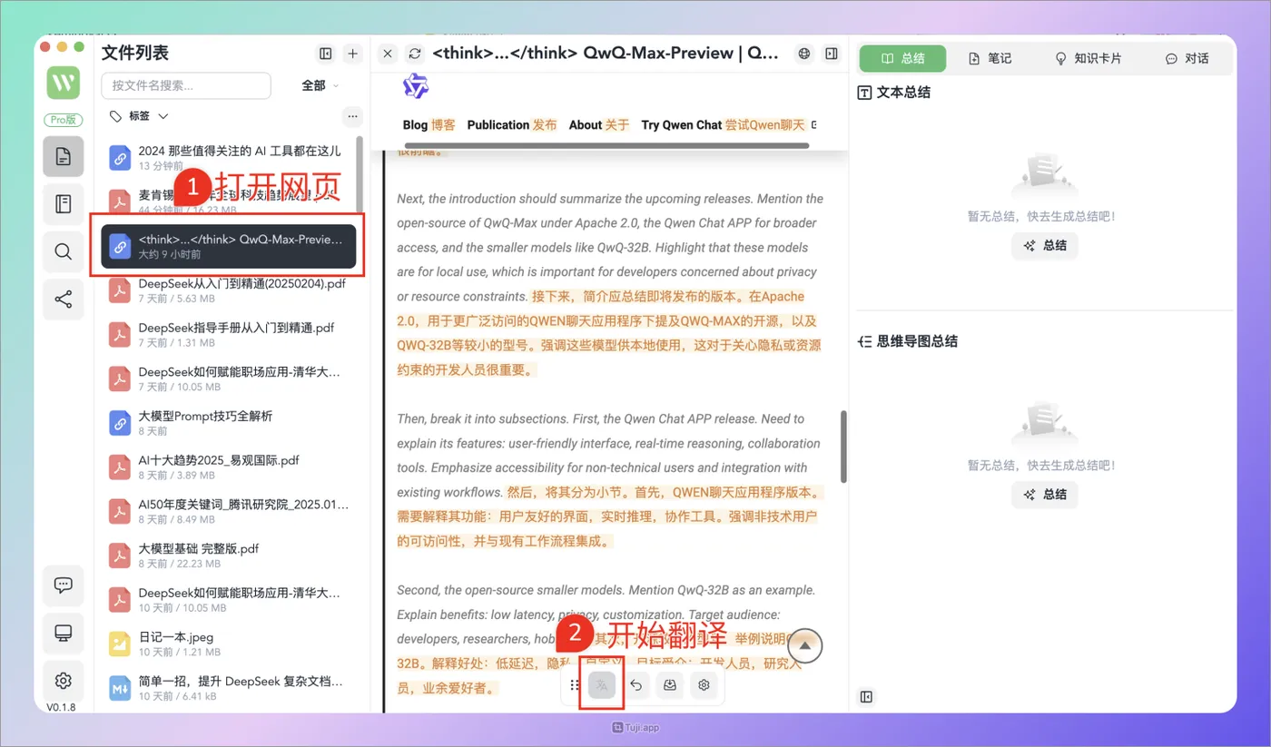Open the monitor icon in the left sidebar
Viewport: 1271px width, 747px height.
pyautogui.click(x=63, y=633)
